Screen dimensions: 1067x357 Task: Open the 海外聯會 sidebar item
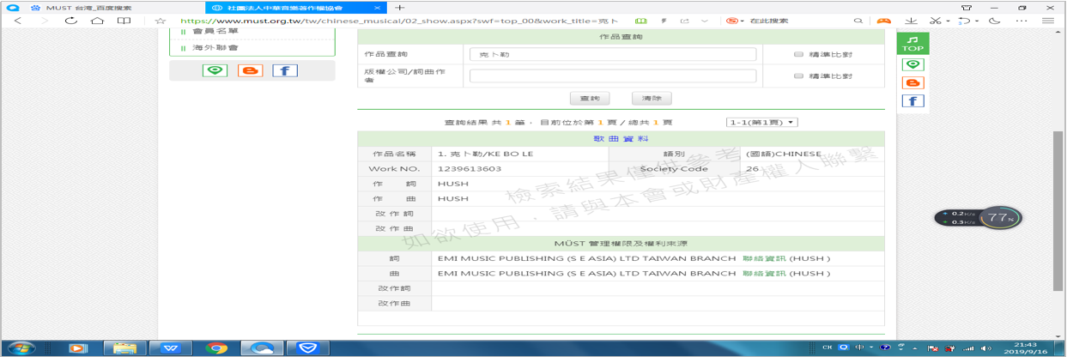click(x=215, y=48)
